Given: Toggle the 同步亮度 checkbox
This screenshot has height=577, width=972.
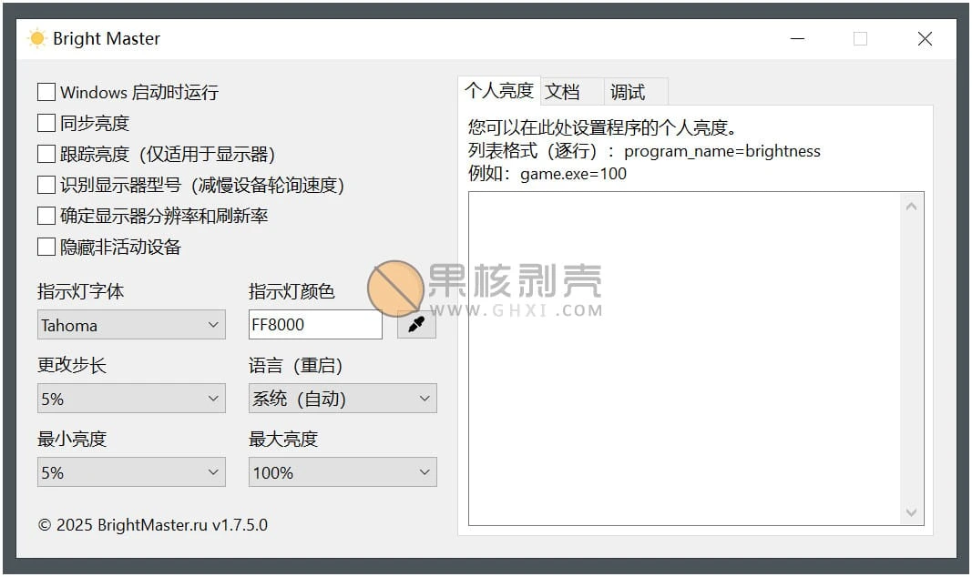Looking at the screenshot, I should tap(46, 123).
